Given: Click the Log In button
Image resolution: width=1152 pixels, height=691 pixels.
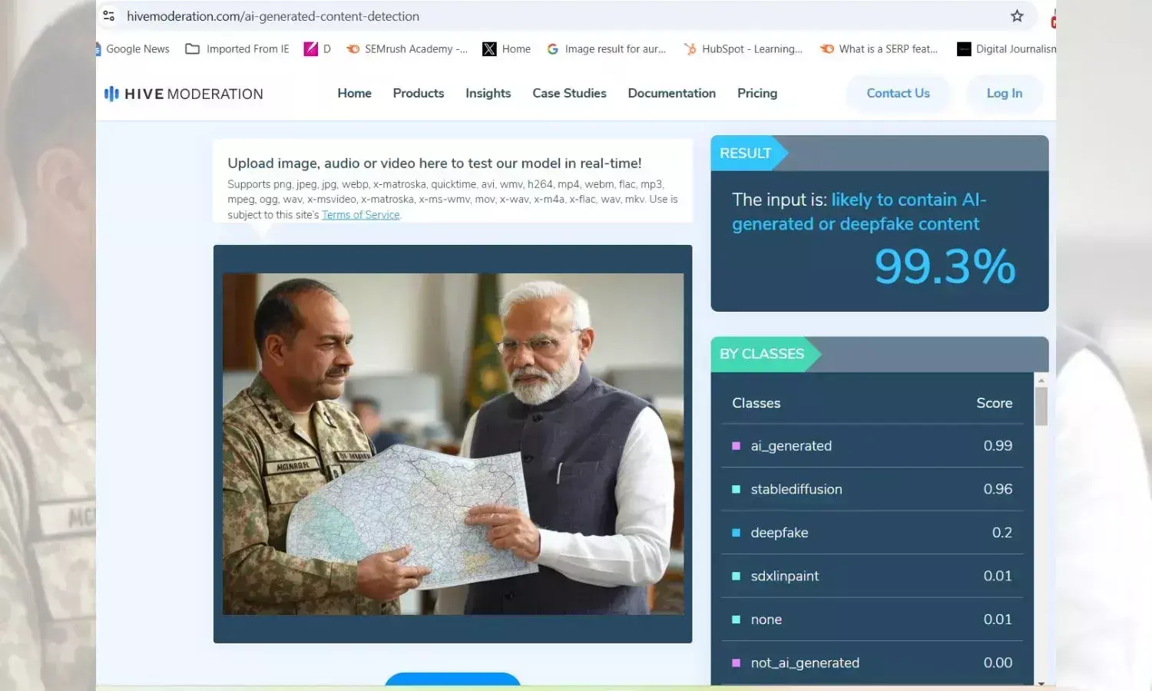Looking at the screenshot, I should click(x=1004, y=94).
